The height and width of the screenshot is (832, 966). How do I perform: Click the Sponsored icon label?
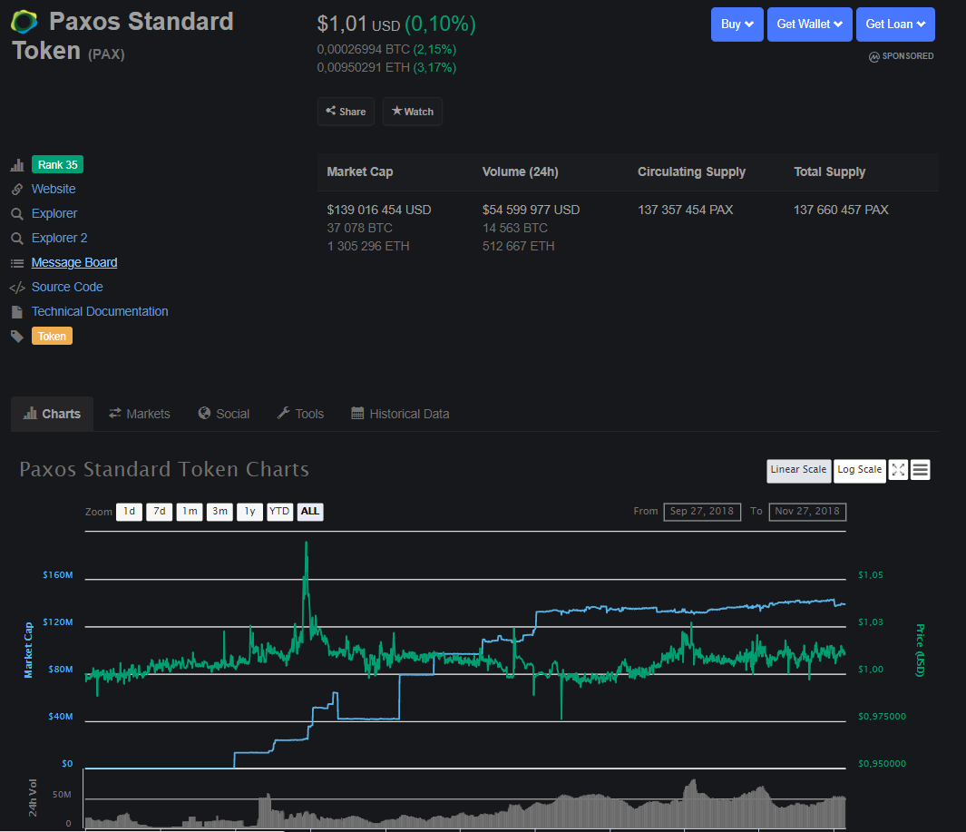click(901, 56)
